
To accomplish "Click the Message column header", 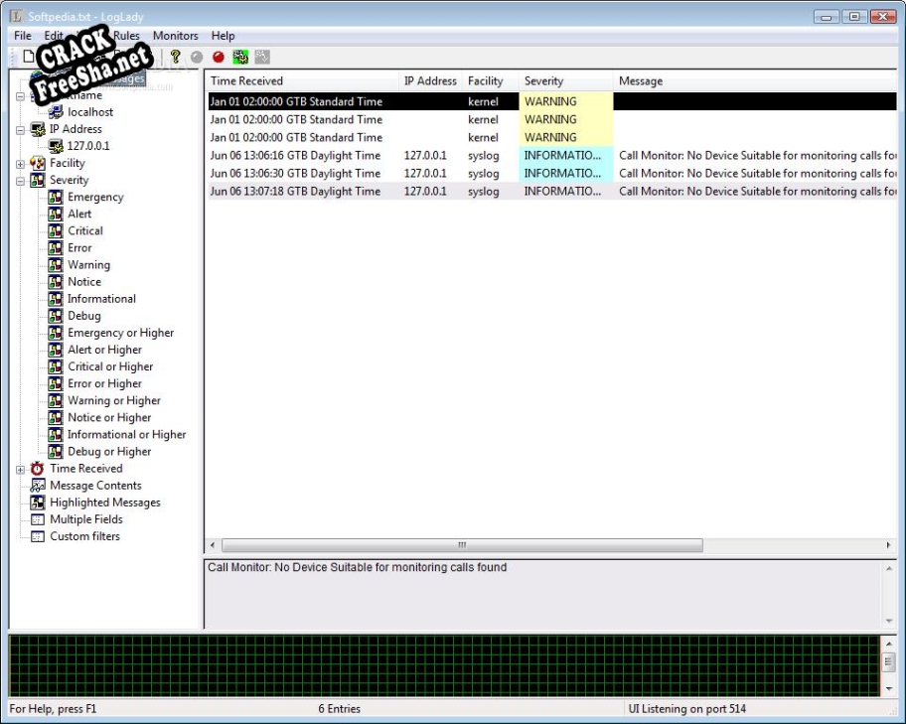I will (x=641, y=81).
